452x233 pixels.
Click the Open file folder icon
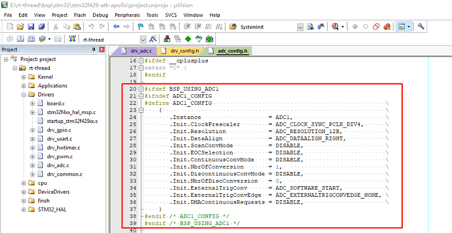[x=20, y=27]
